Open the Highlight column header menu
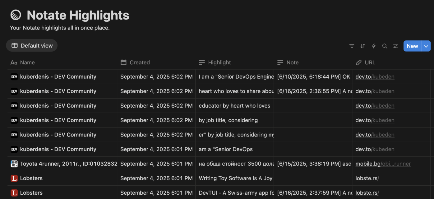 (x=219, y=62)
